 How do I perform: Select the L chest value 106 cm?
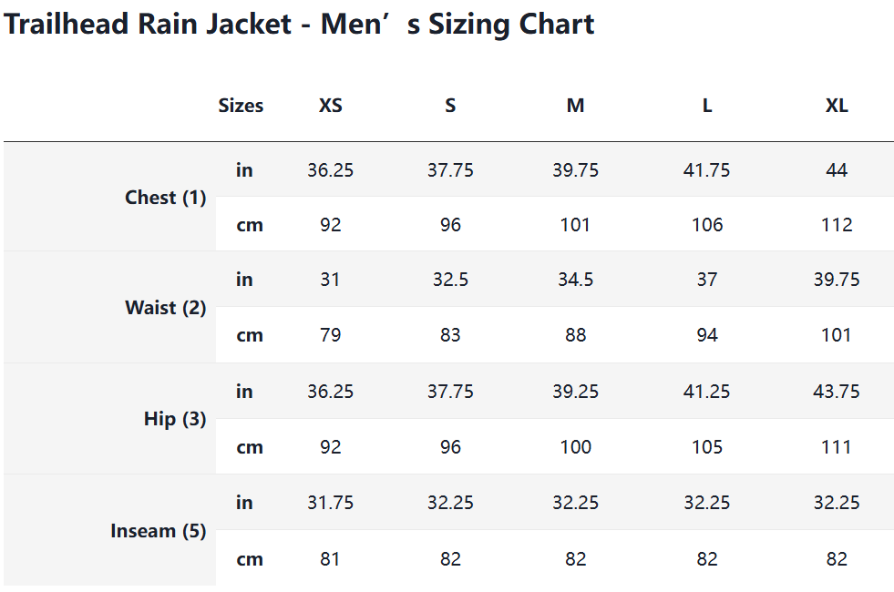[707, 225]
